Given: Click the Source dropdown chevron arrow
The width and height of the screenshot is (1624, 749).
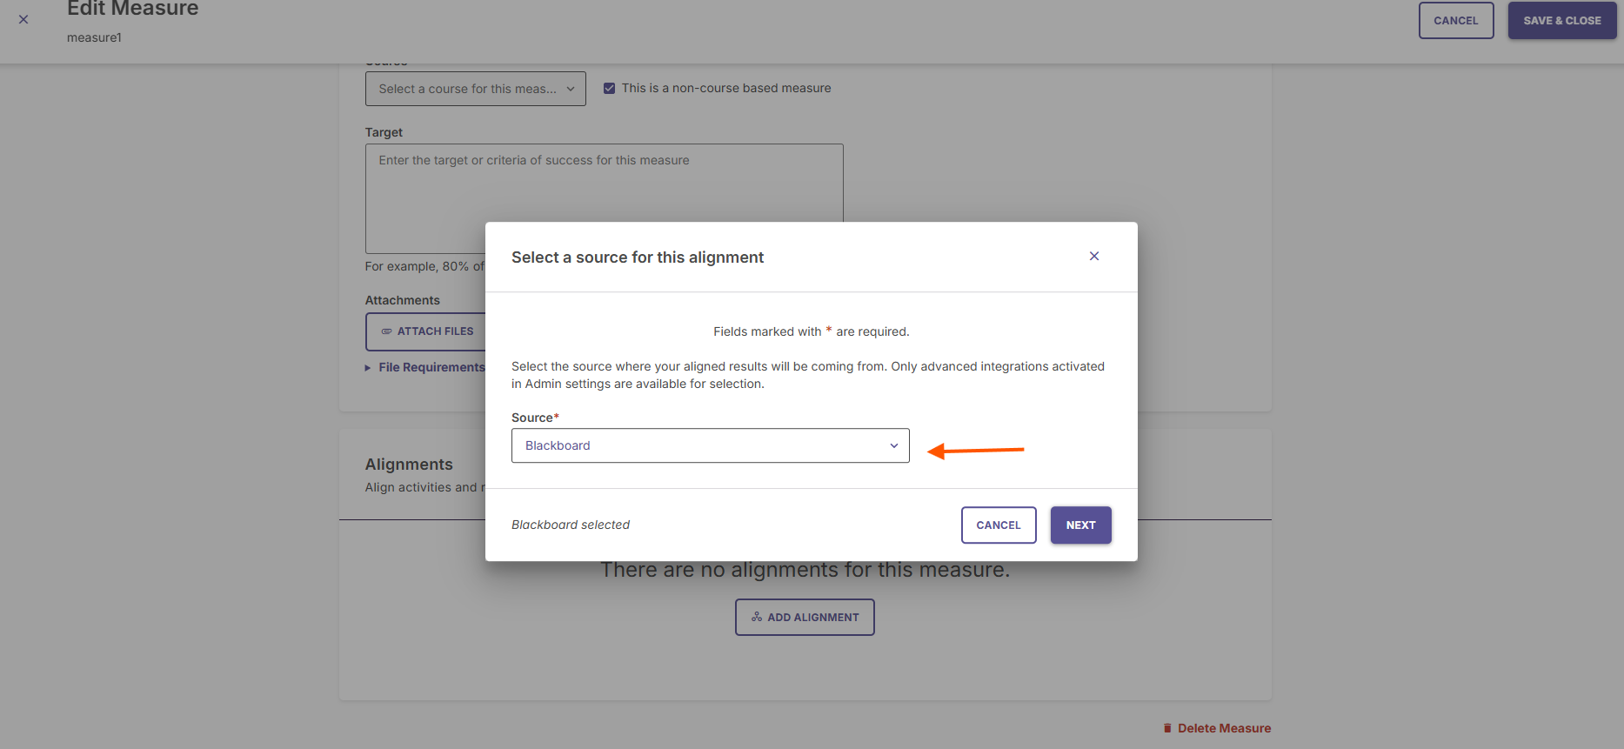Looking at the screenshot, I should click(x=893, y=445).
